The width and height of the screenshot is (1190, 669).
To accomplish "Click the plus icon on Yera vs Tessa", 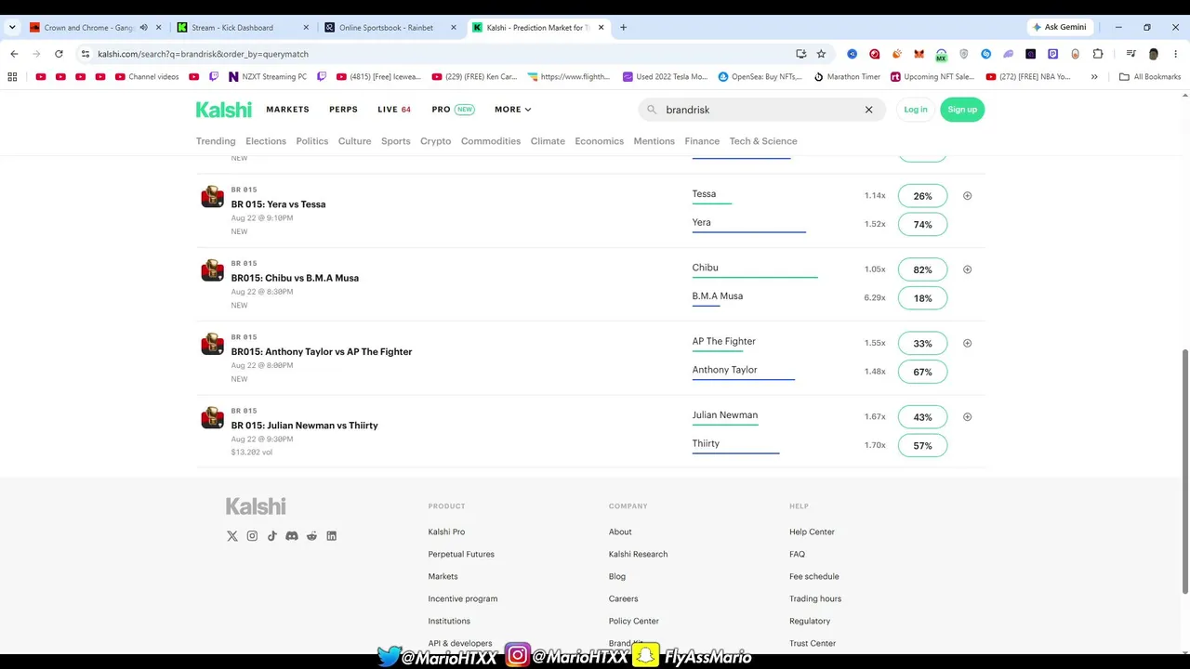I will click(x=967, y=196).
